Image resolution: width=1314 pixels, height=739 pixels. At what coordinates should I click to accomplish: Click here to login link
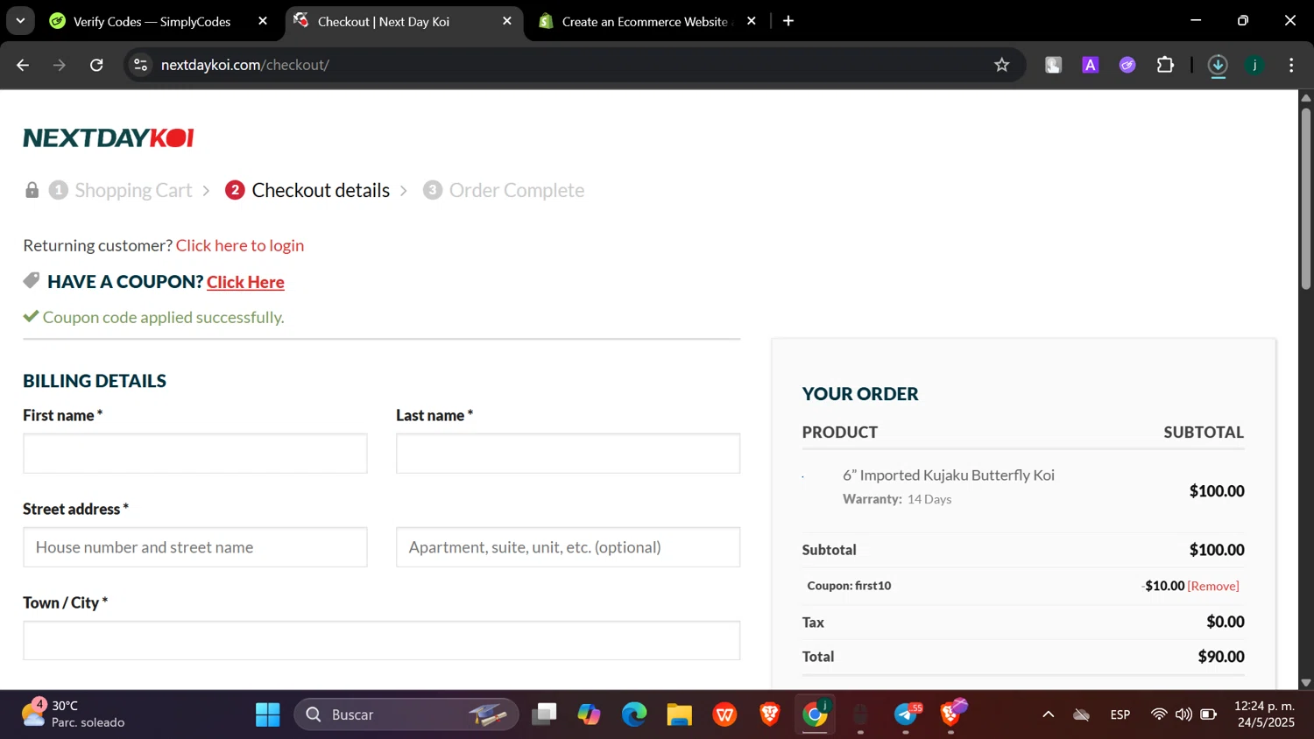click(240, 245)
